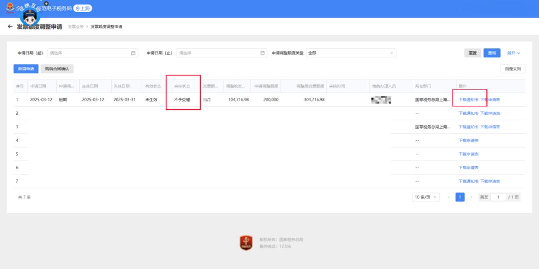Click 下载申请表 in row 5

469,154
